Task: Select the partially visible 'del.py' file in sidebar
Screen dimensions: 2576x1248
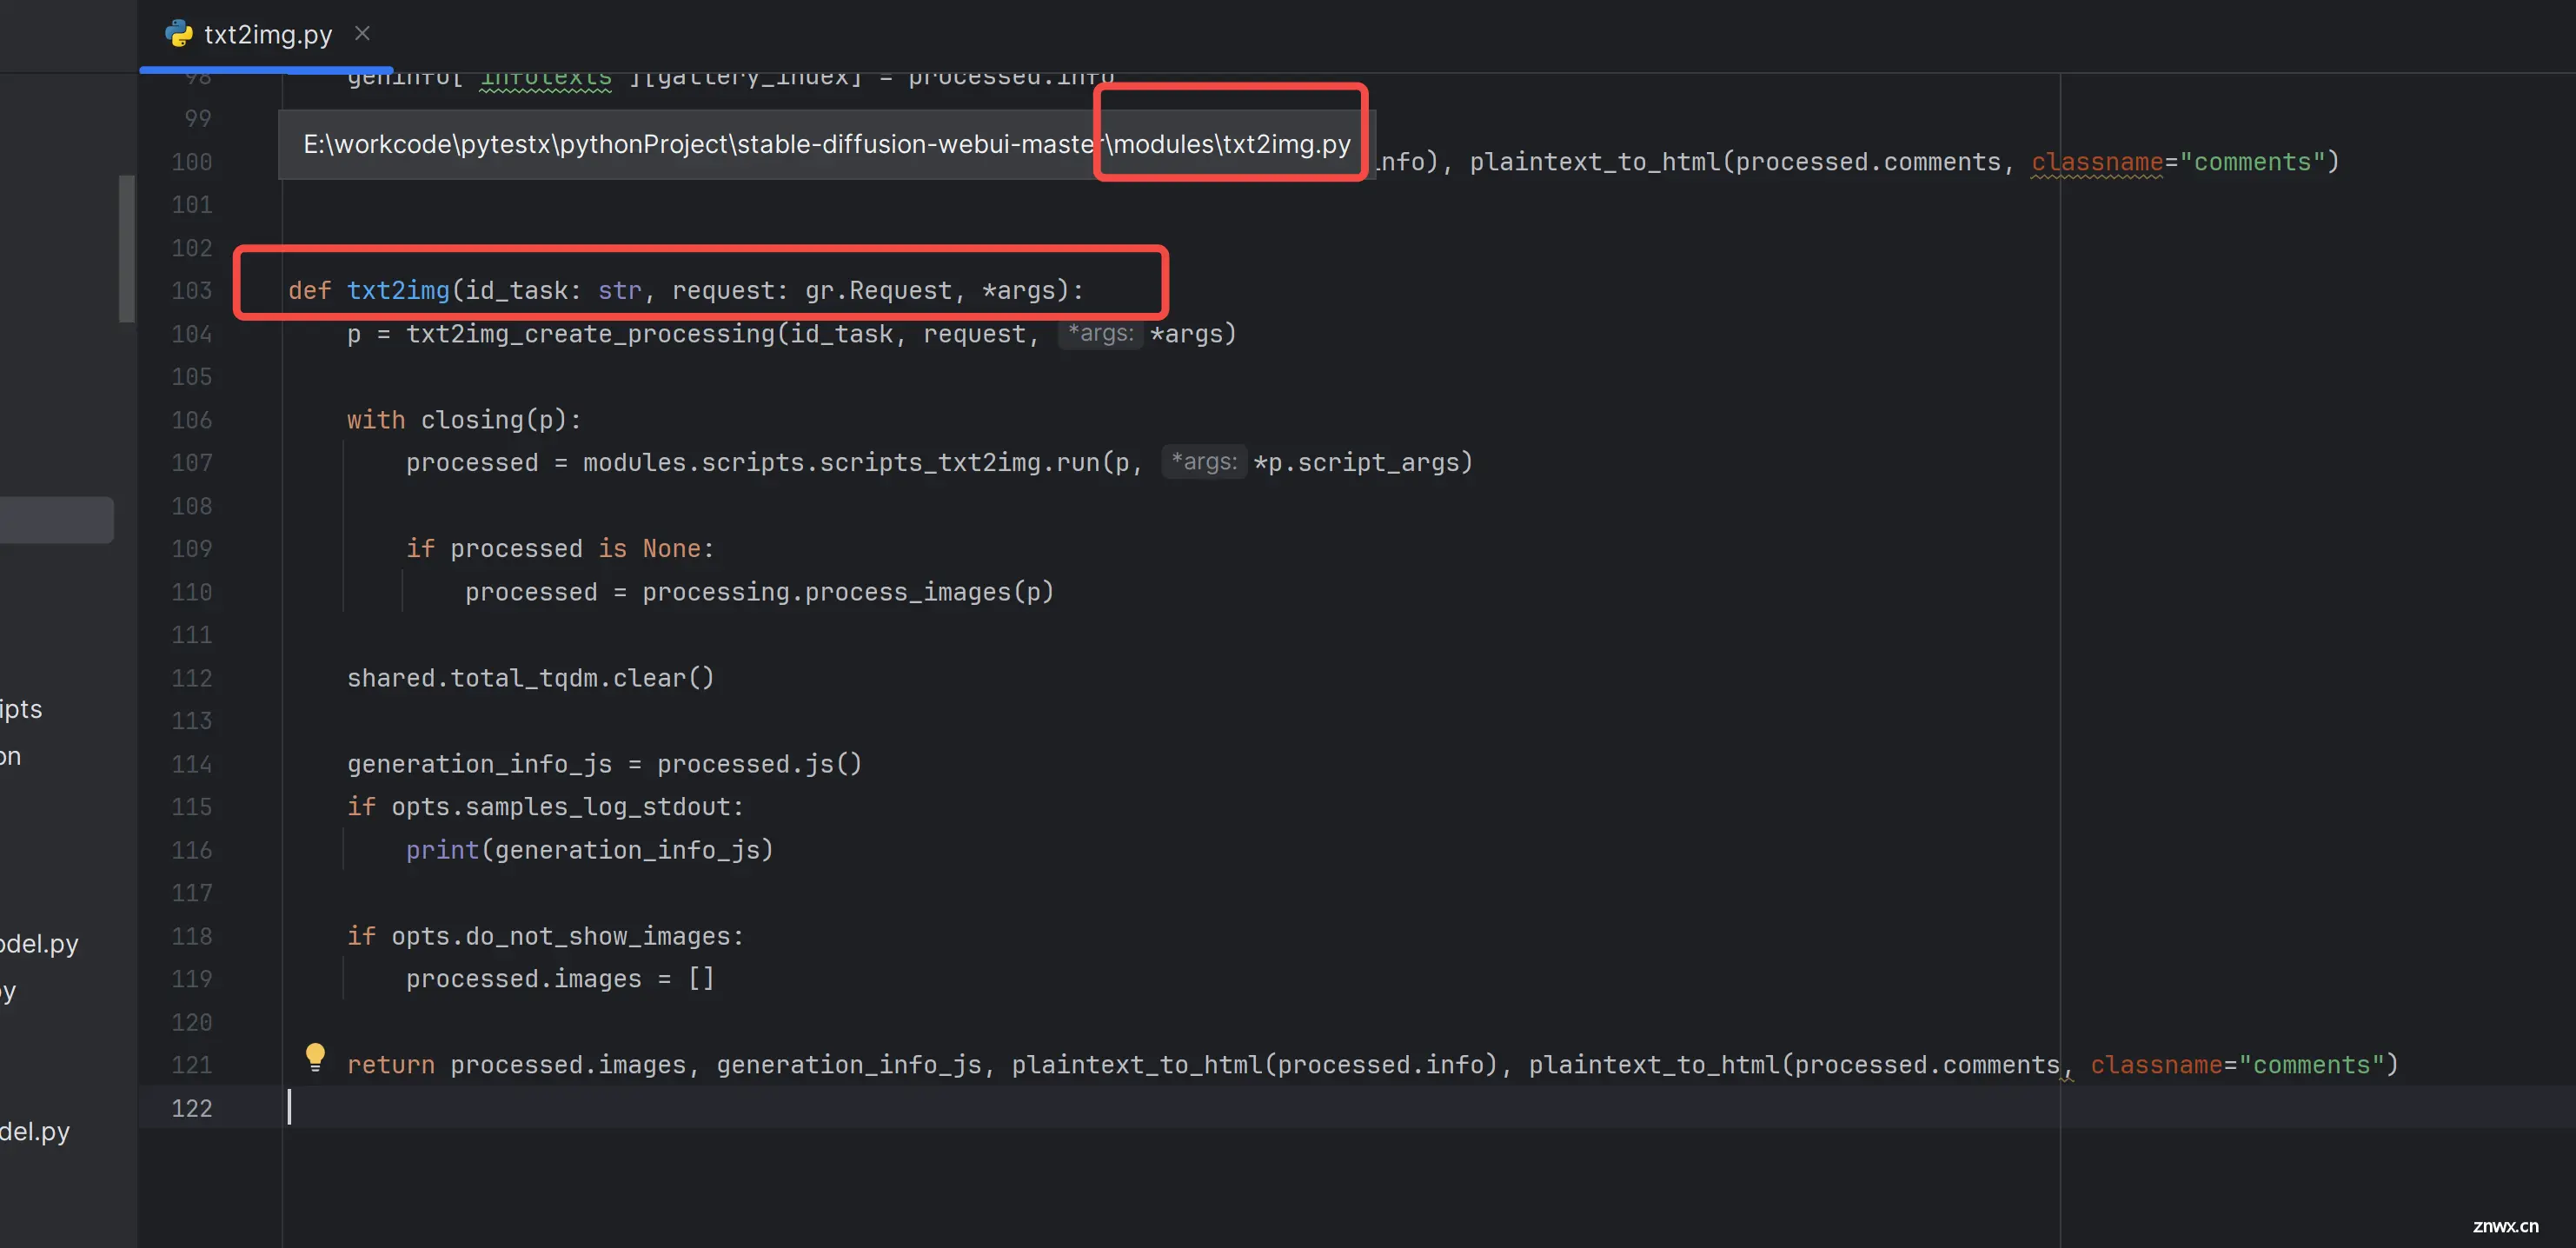Action: coord(35,1132)
